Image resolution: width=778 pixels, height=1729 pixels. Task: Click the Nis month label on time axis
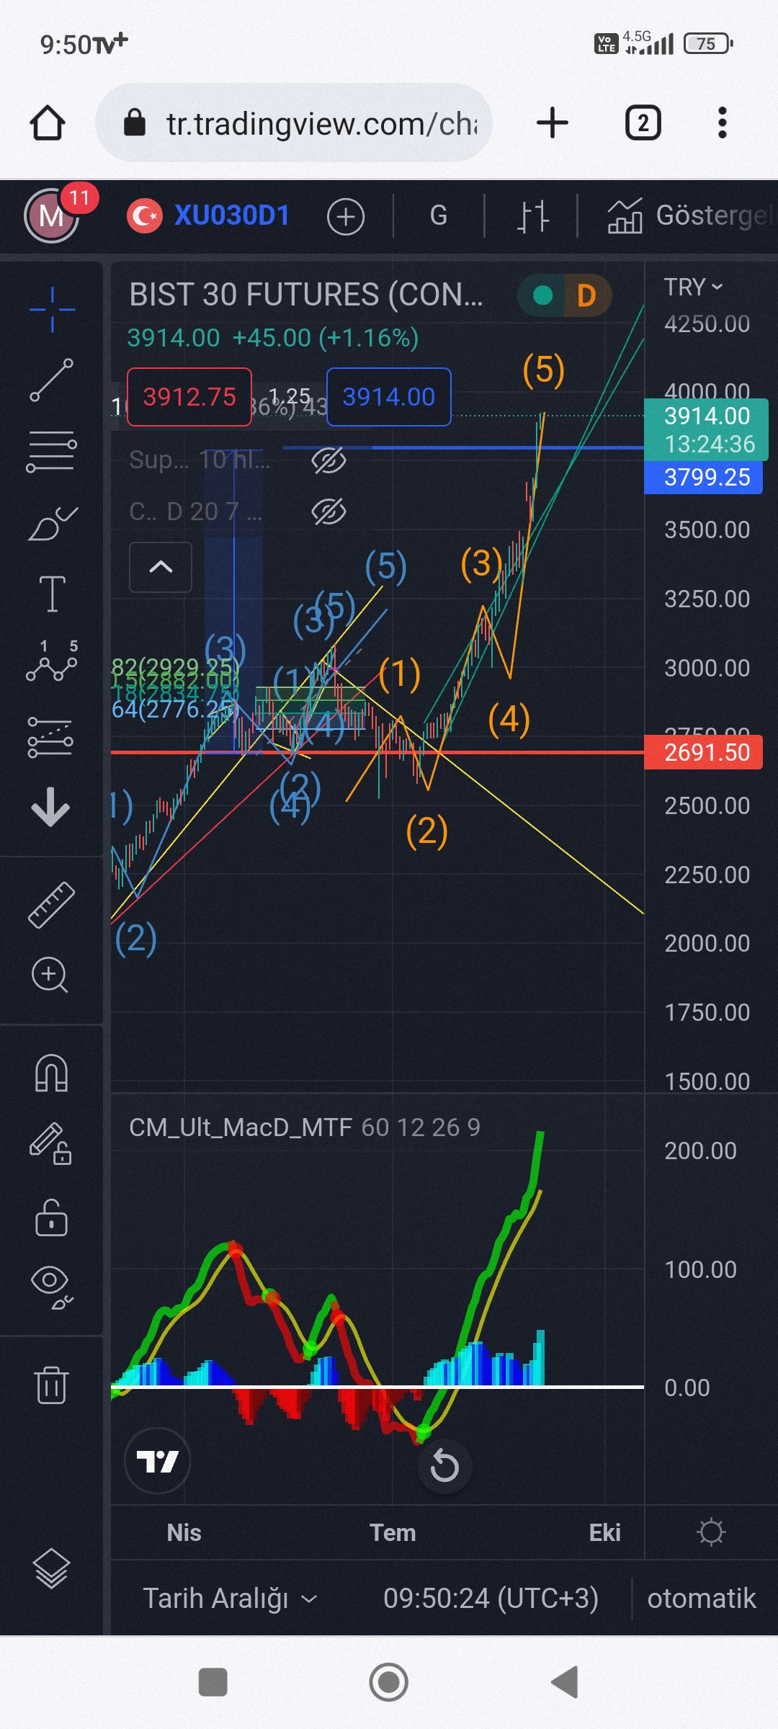(x=184, y=1532)
